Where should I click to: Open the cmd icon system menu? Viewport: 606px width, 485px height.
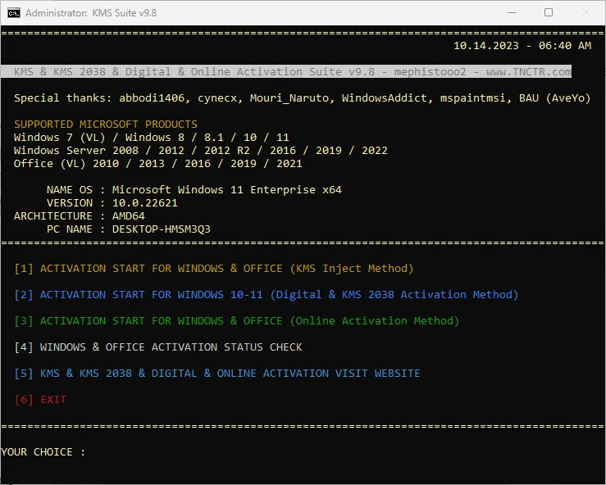[x=13, y=13]
